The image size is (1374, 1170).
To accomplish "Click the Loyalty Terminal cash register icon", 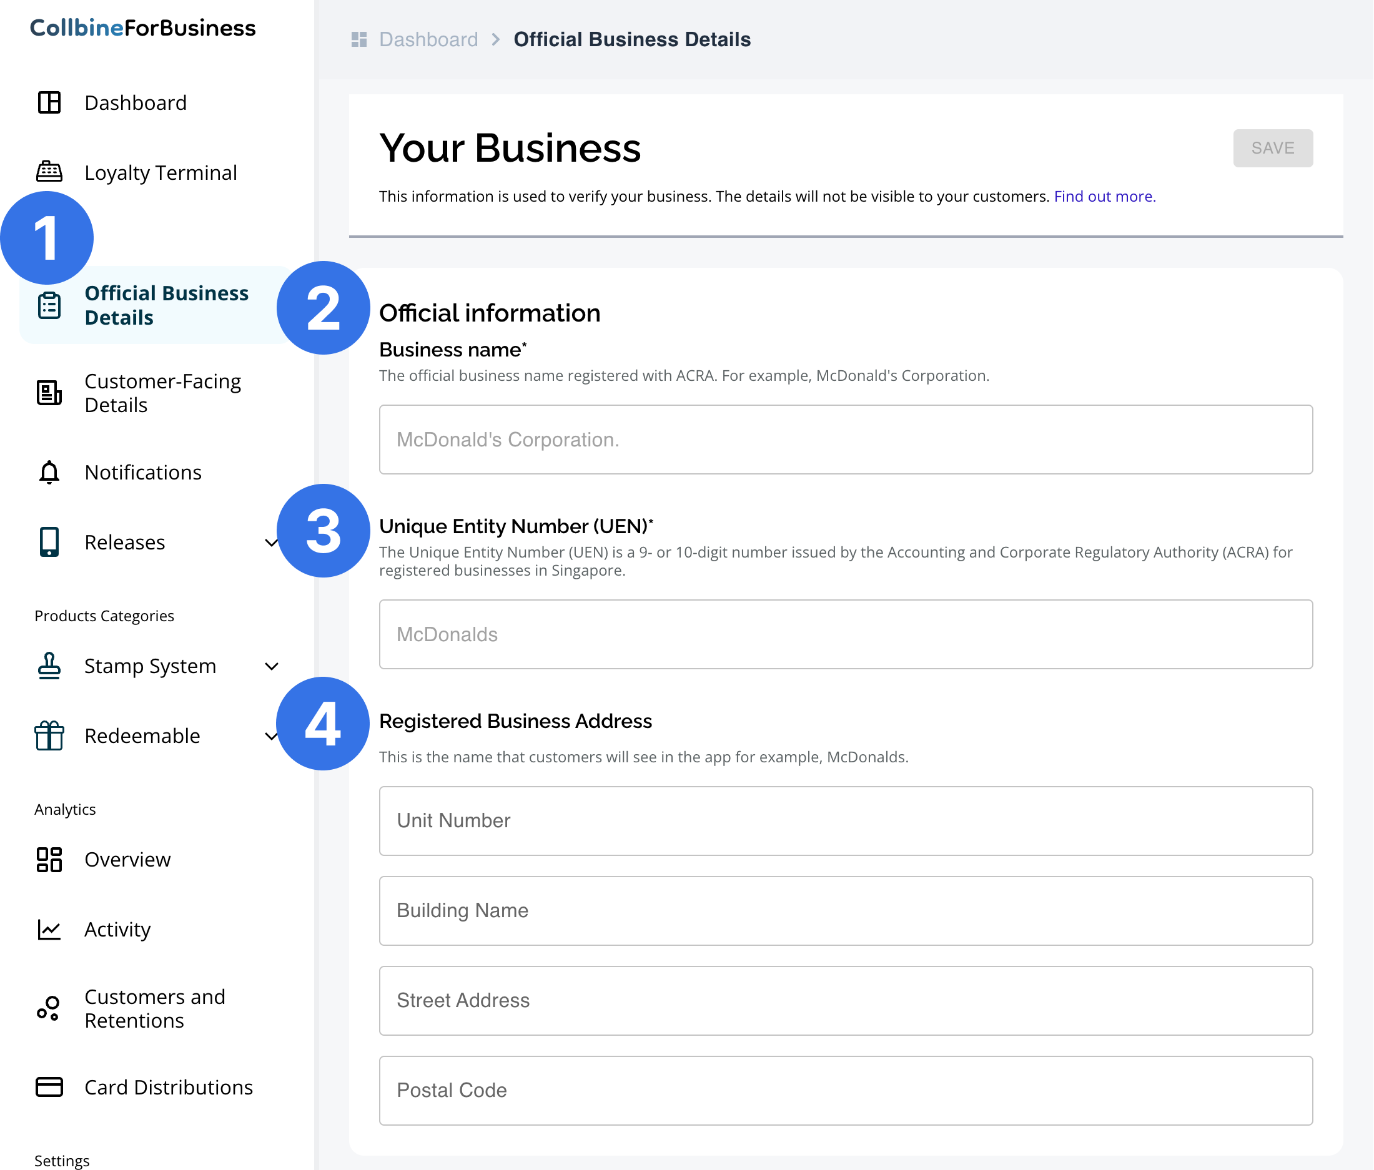I will tap(49, 172).
